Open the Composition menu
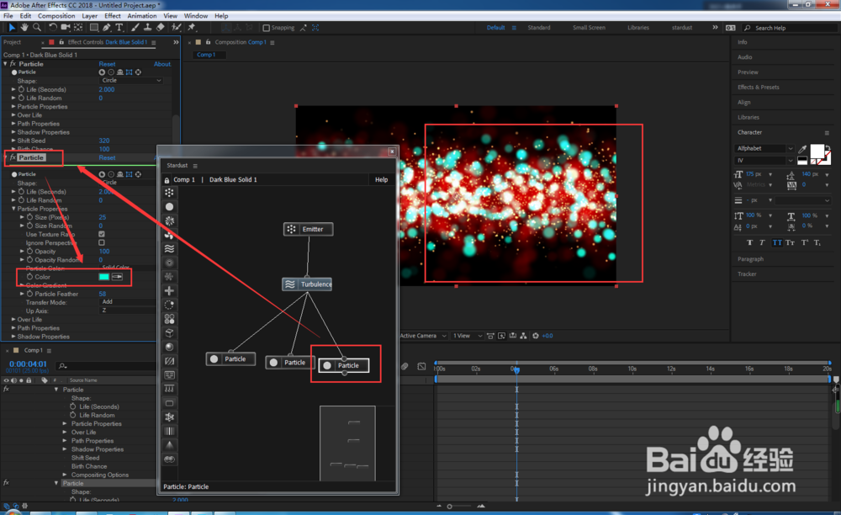The height and width of the screenshot is (515, 841). coord(56,16)
